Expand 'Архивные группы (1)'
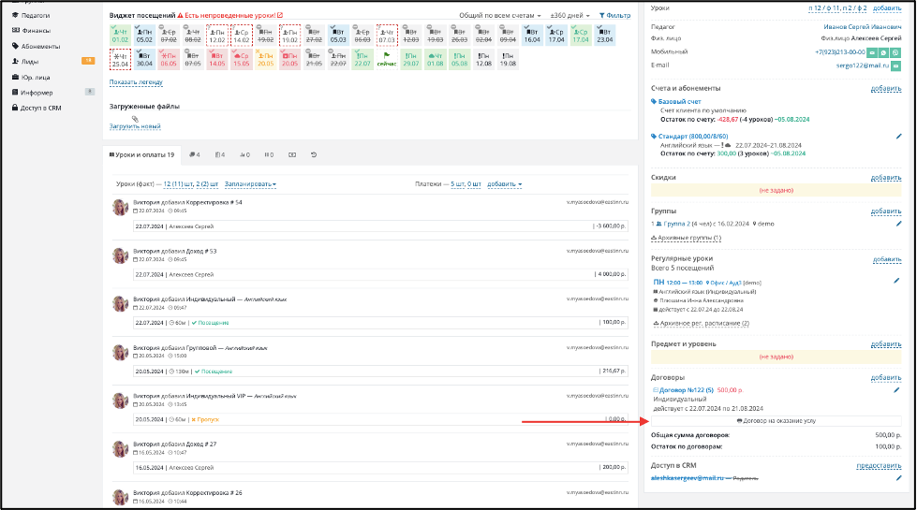 click(x=686, y=239)
